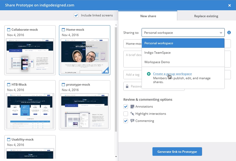Collapse the Sharing to dropdown arrow
The height and width of the screenshot is (161, 236).
point(221,33)
